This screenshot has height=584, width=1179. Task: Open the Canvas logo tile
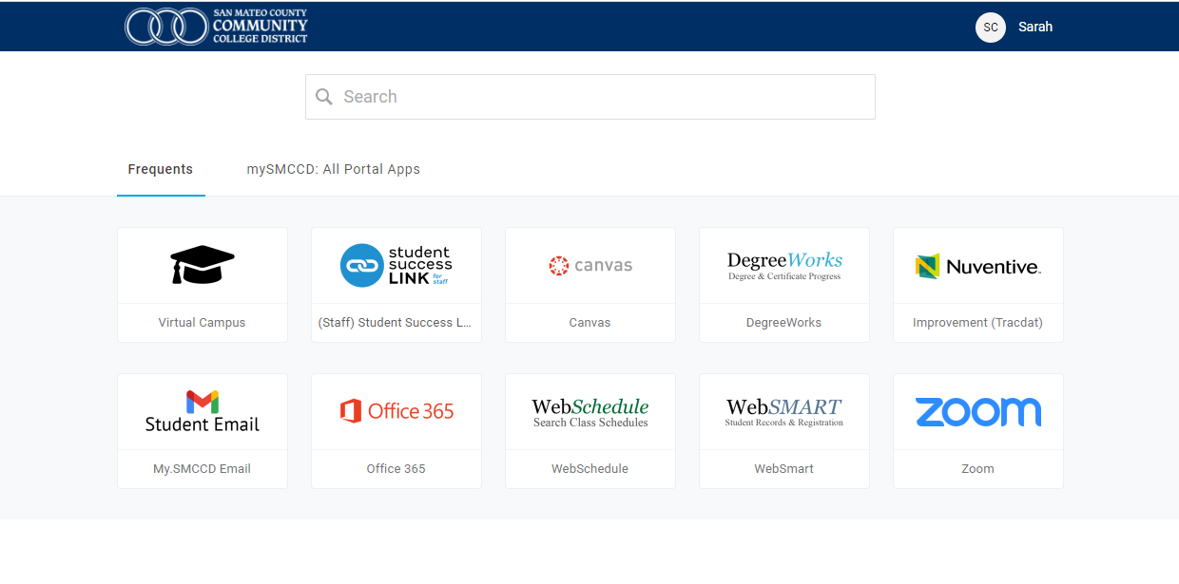coord(589,266)
